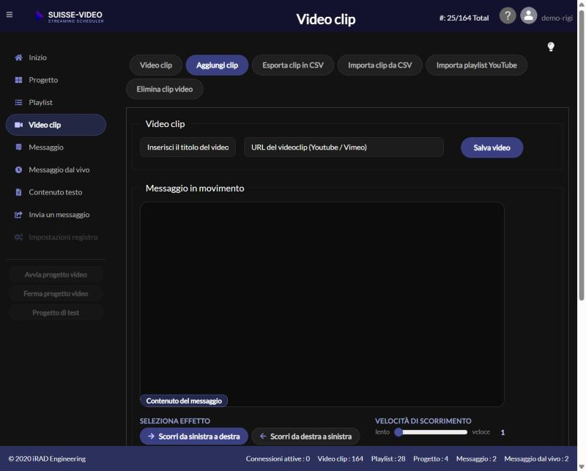
Task: Click 'Progetto : 4' status entry
Action: click(x=431, y=459)
